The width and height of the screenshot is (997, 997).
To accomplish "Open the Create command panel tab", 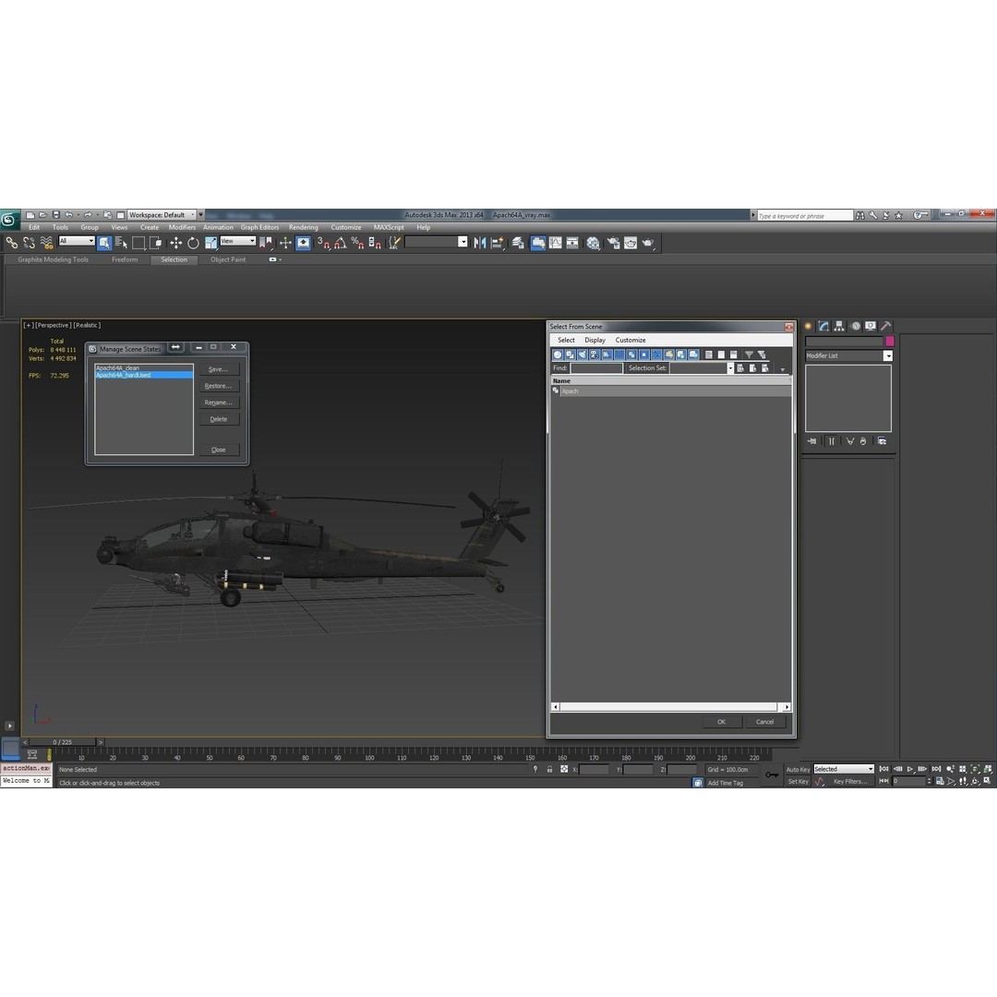I will 809,326.
